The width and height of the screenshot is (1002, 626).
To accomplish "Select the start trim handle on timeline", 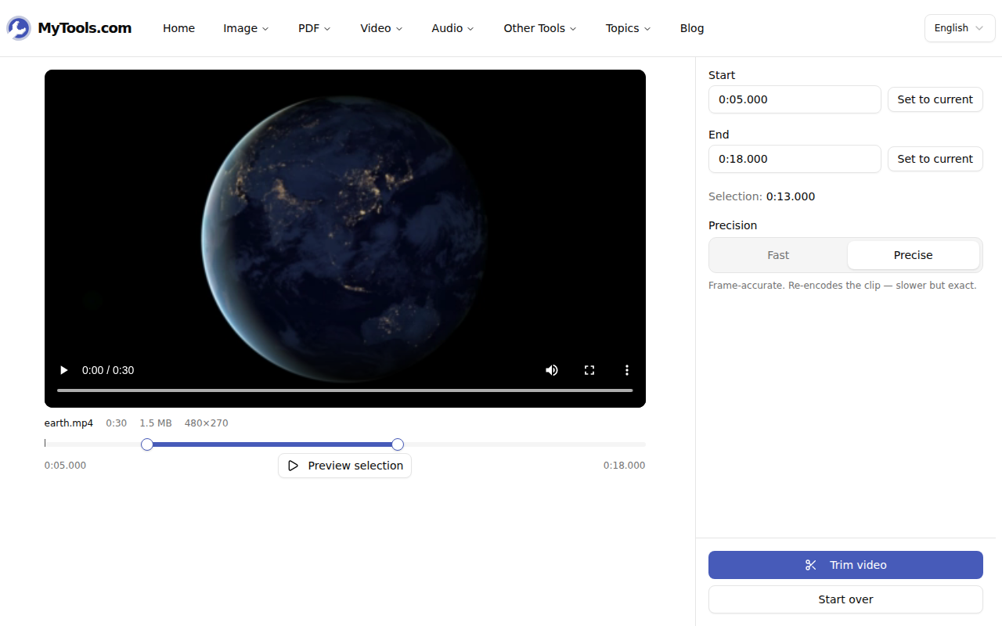I will [147, 444].
